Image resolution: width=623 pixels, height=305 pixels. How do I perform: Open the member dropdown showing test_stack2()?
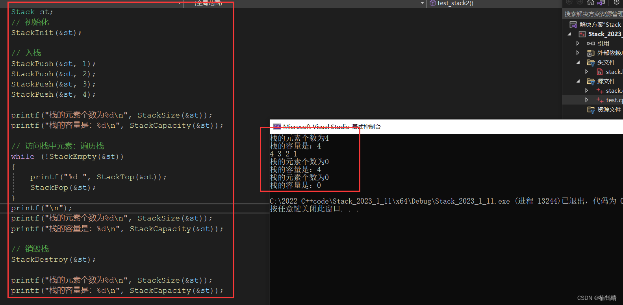494,3
